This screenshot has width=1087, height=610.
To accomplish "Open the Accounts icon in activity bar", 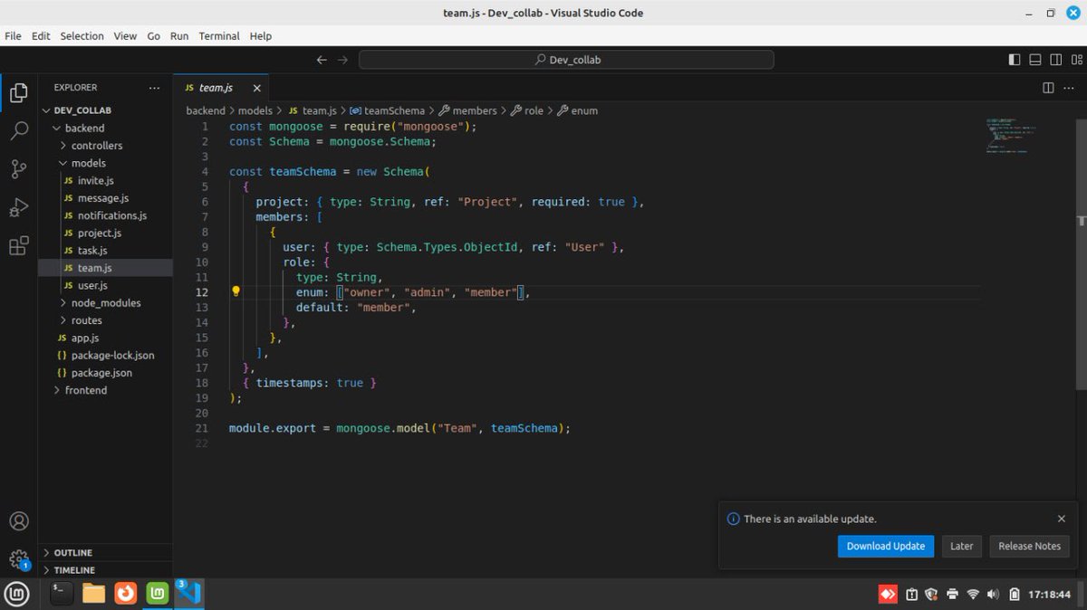I will click(x=18, y=521).
